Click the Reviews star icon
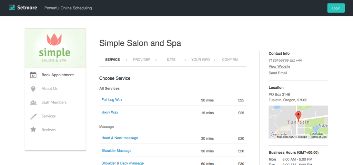Viewport: 353px width, 165px height. [x=33, y=130]
